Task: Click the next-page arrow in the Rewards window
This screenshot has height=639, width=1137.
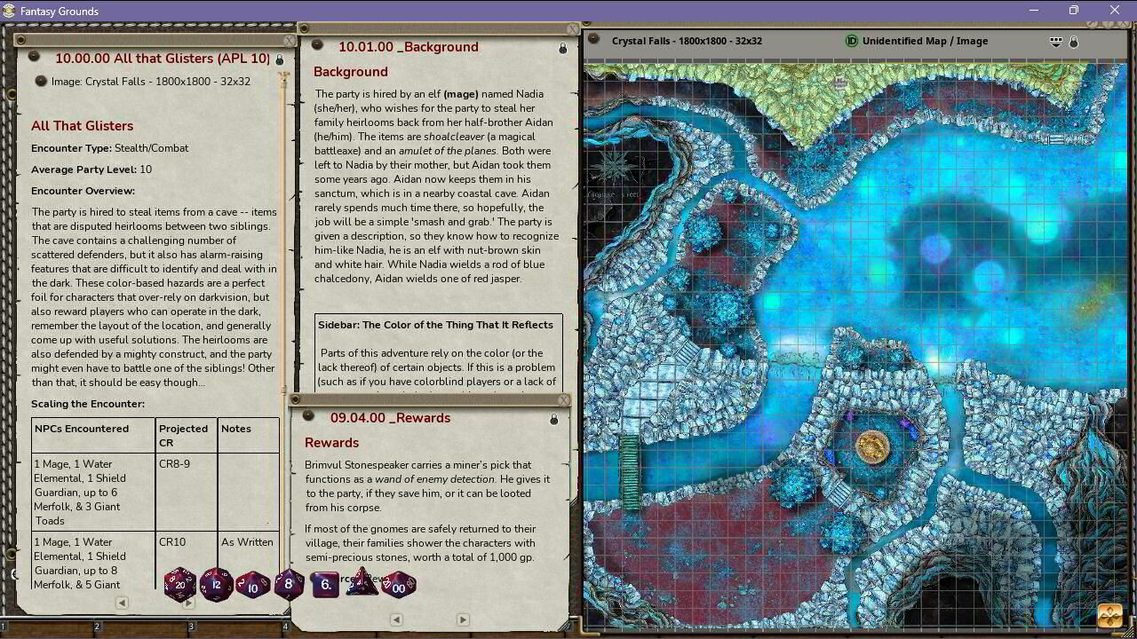Action: click(463, 619)
